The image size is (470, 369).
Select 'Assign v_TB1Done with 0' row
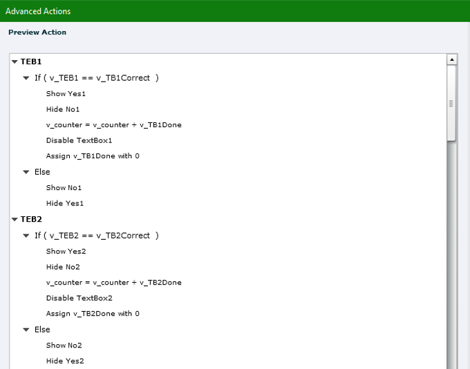click(x=93, y=156)
